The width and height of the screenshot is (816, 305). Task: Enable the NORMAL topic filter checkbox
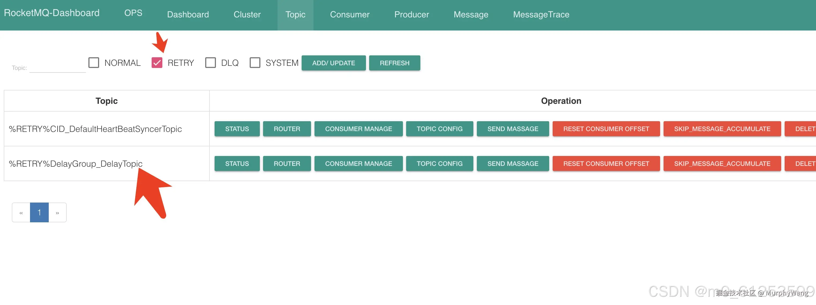tap(94, 63)
